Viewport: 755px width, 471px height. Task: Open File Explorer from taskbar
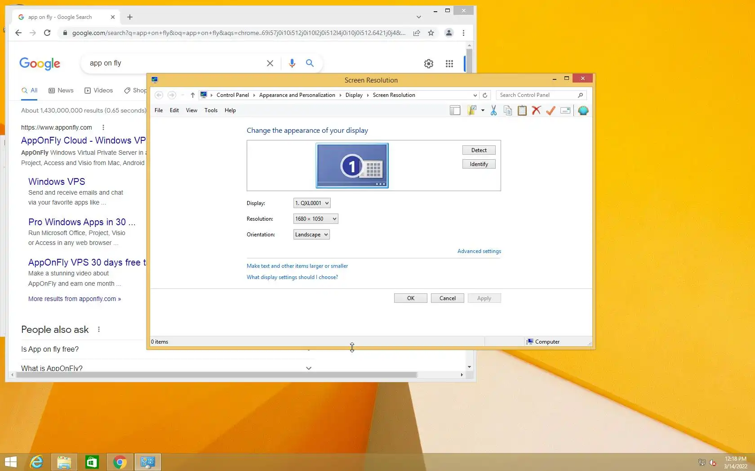[64, 462]
